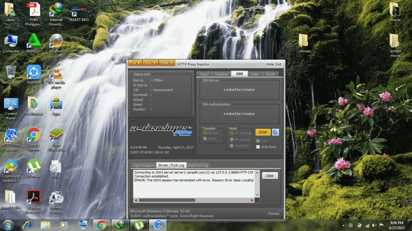
Task: Switch to the Dialer tab
Action: tap(255, 74)
